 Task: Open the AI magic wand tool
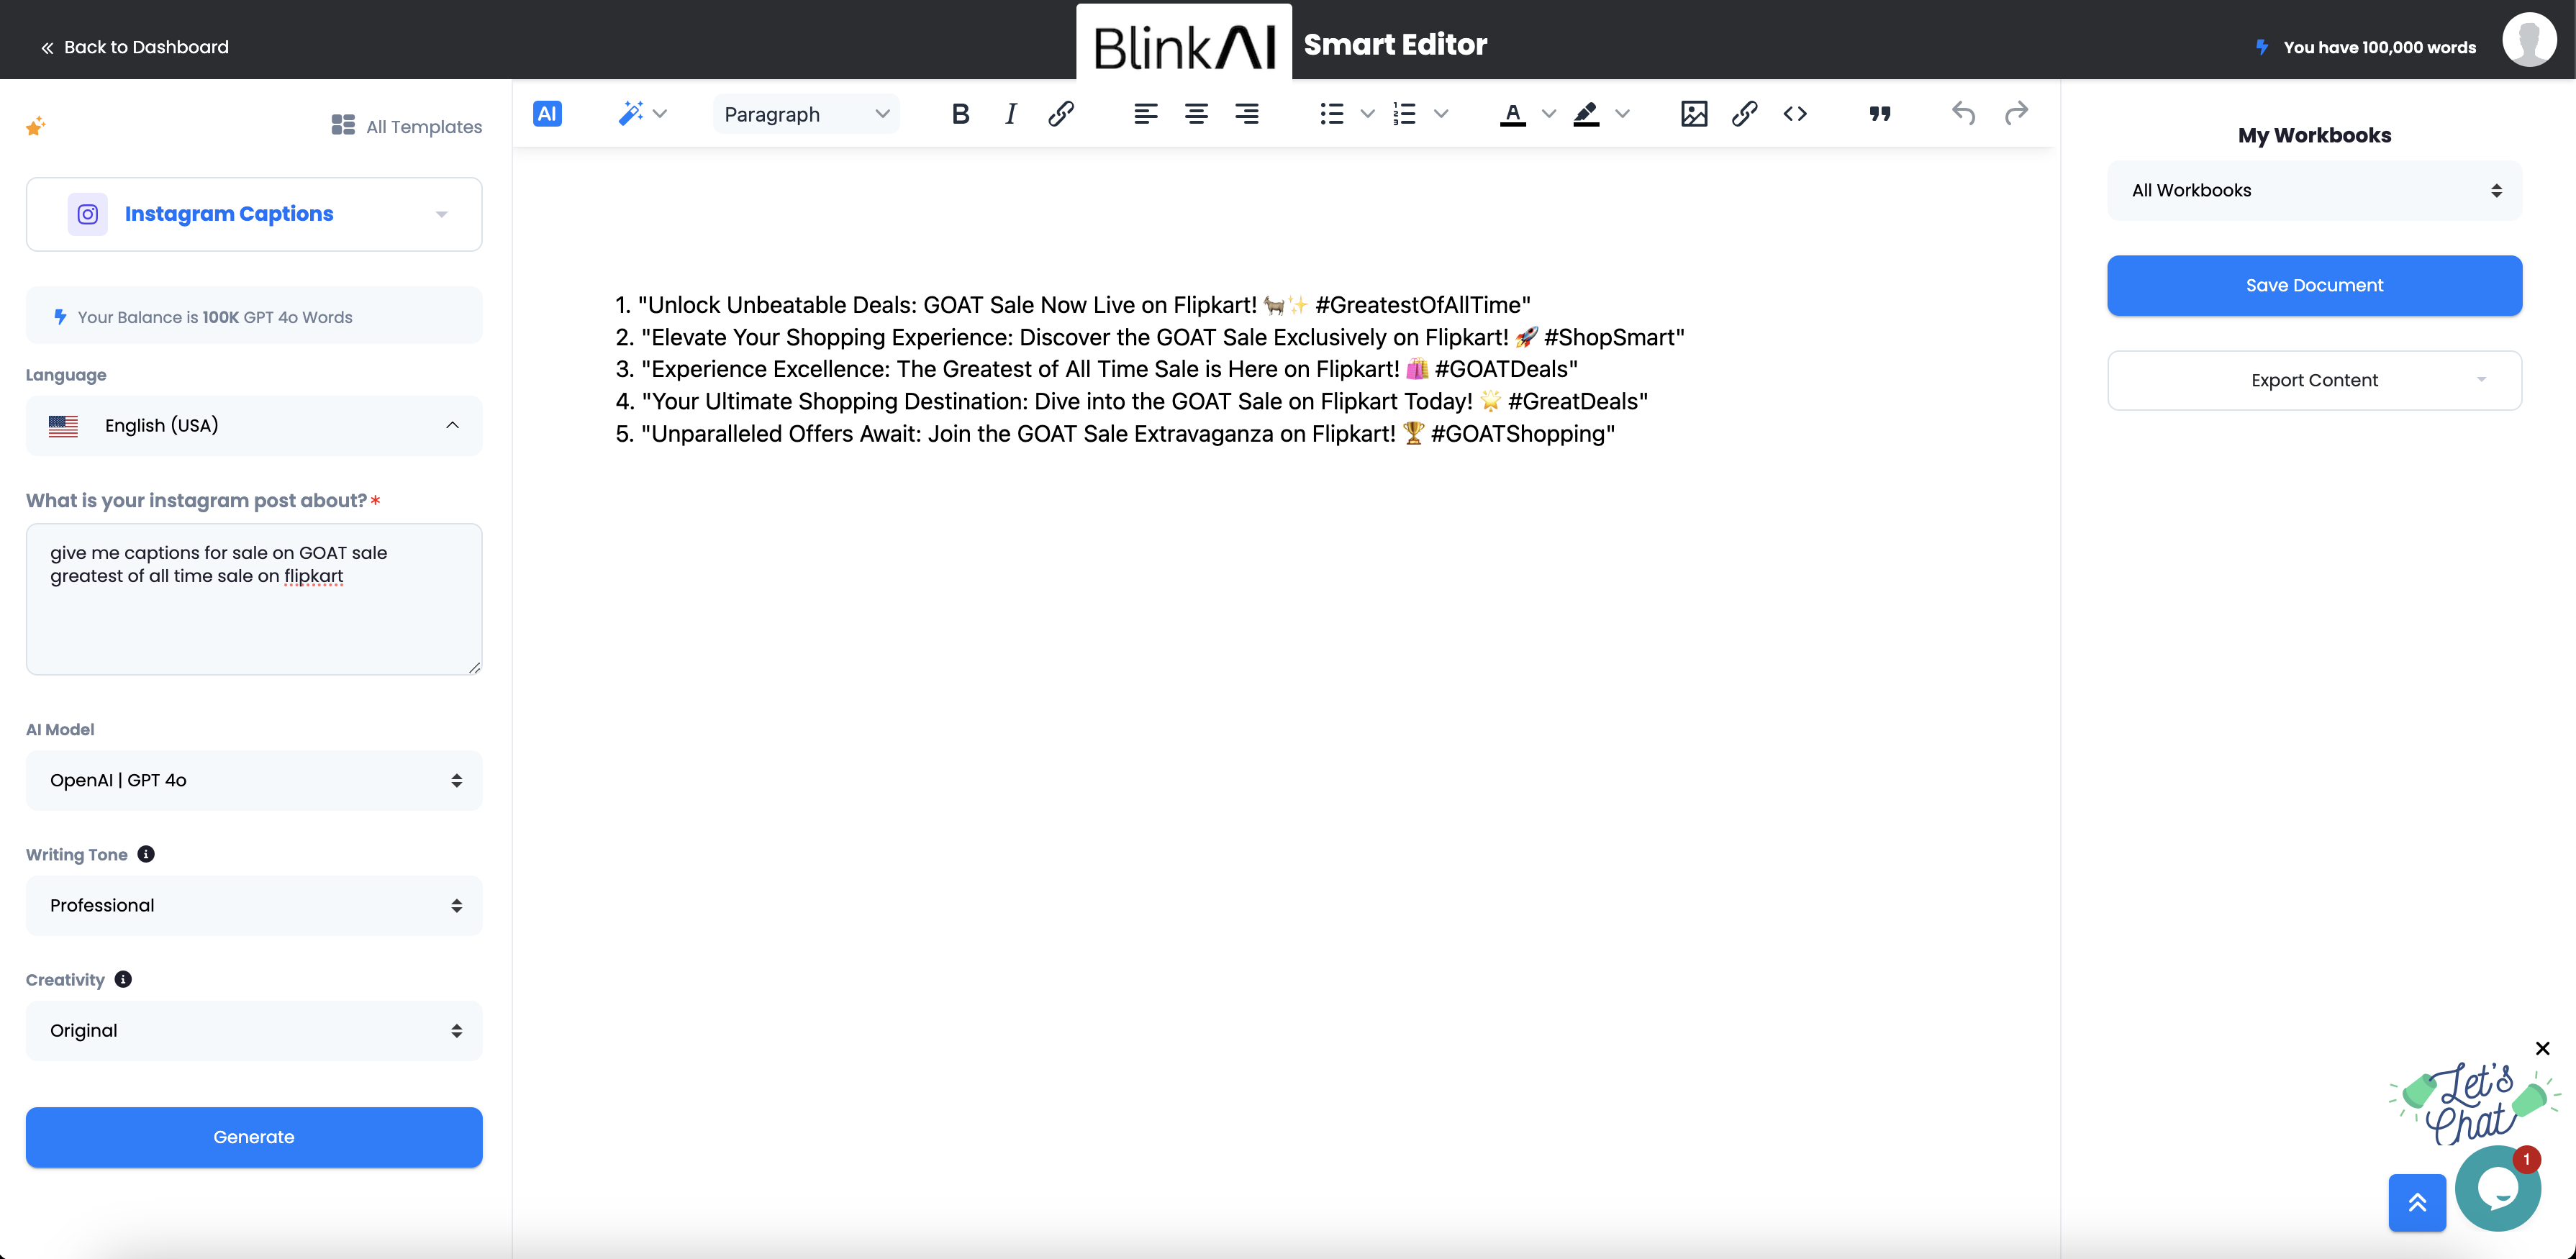631,114
